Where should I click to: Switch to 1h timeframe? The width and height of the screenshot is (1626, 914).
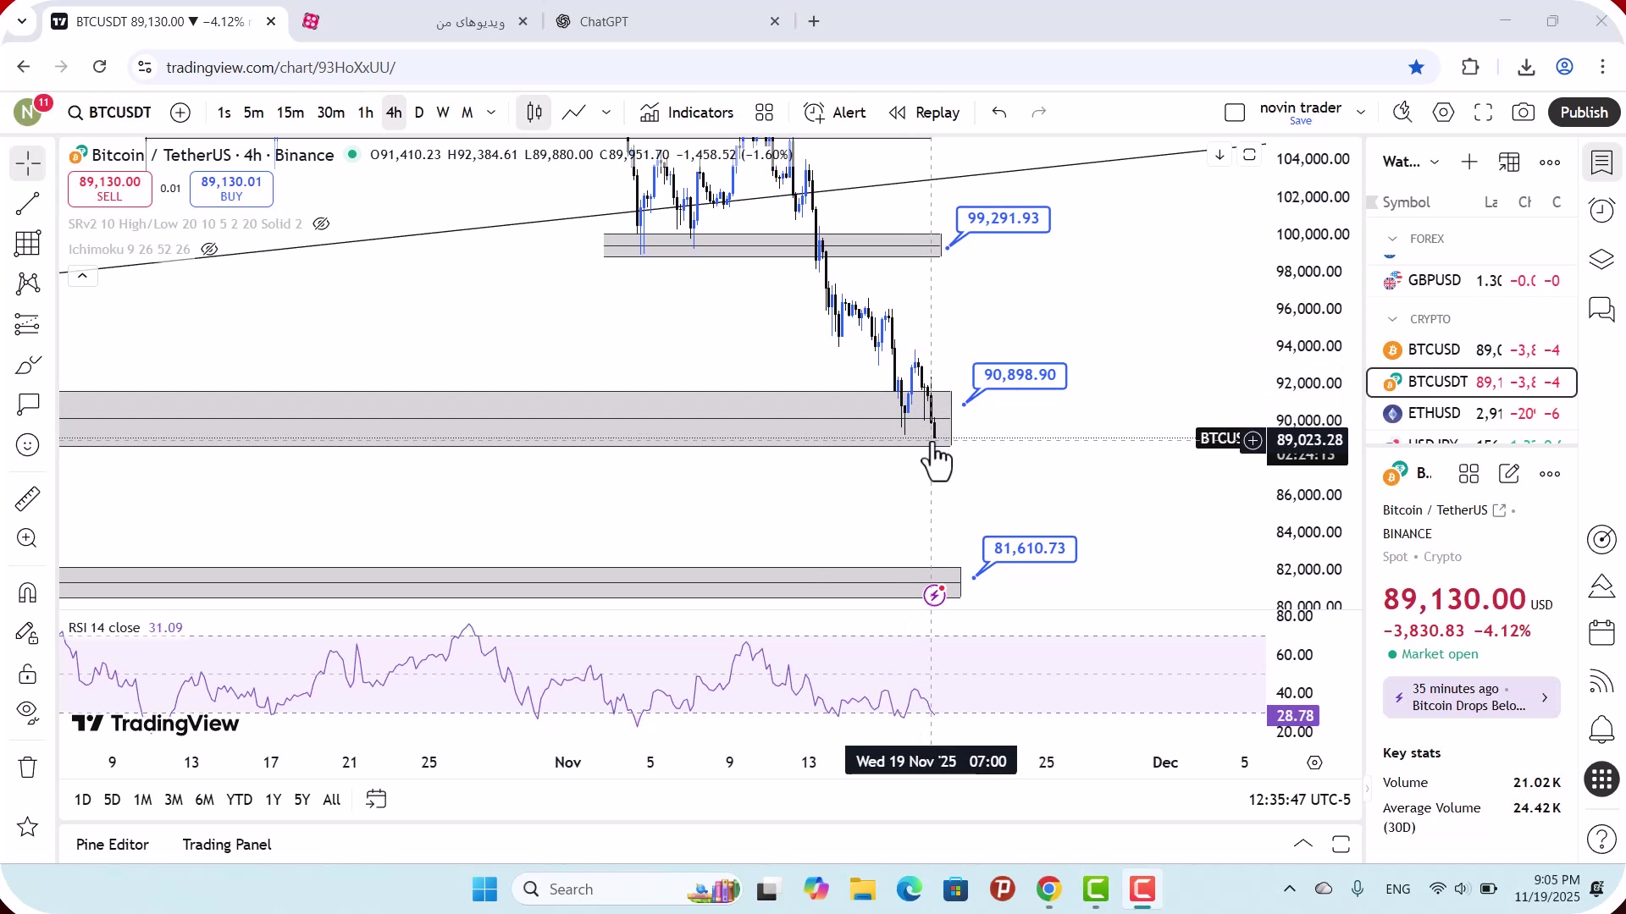click(x=365, y=113)
